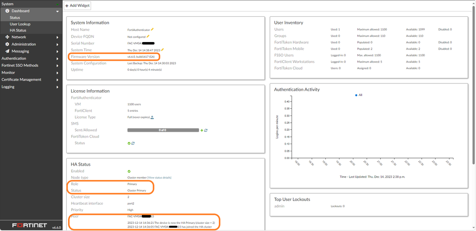Viewport: 476px width, 231px height.
Task: Expand the Administration submenu arrow
Action: (57, 44)
